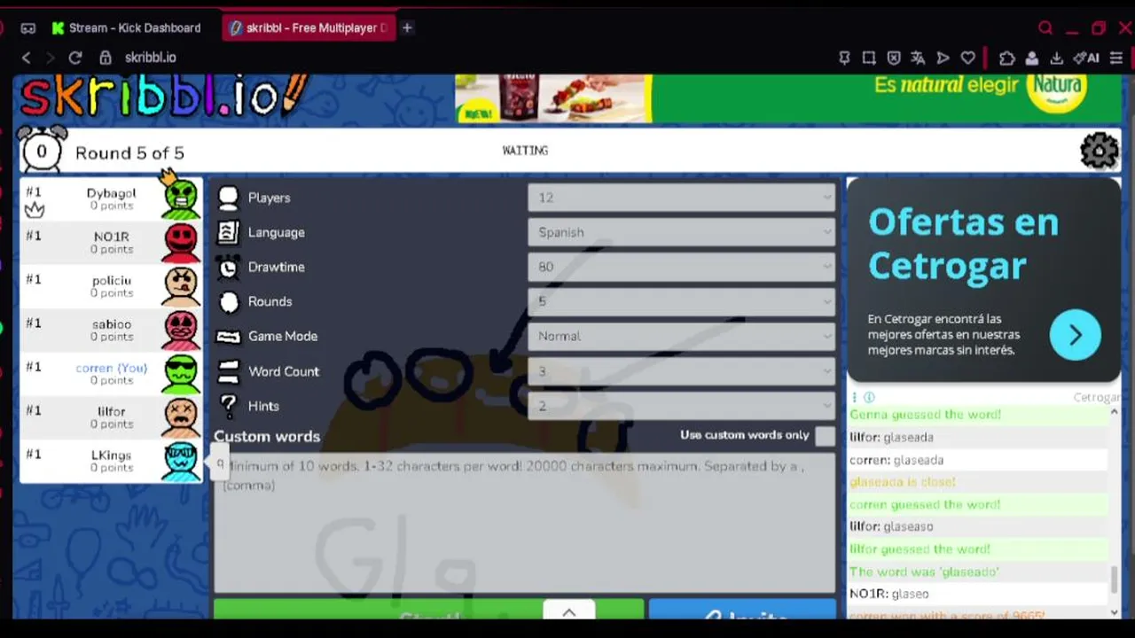Click the green Start button
The height and width of the screenshot is (638, 1135).
428,611
